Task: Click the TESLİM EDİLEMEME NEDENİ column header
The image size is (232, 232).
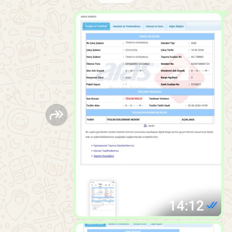Action: click(122, 120)
